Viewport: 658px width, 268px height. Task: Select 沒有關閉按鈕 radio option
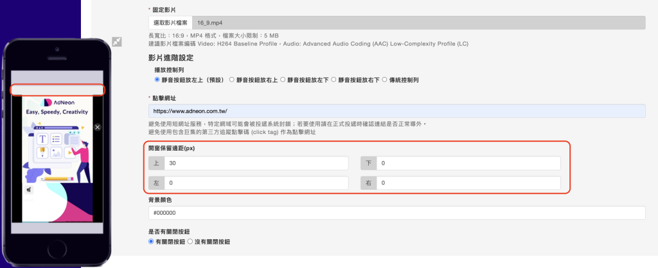[190, 242]
